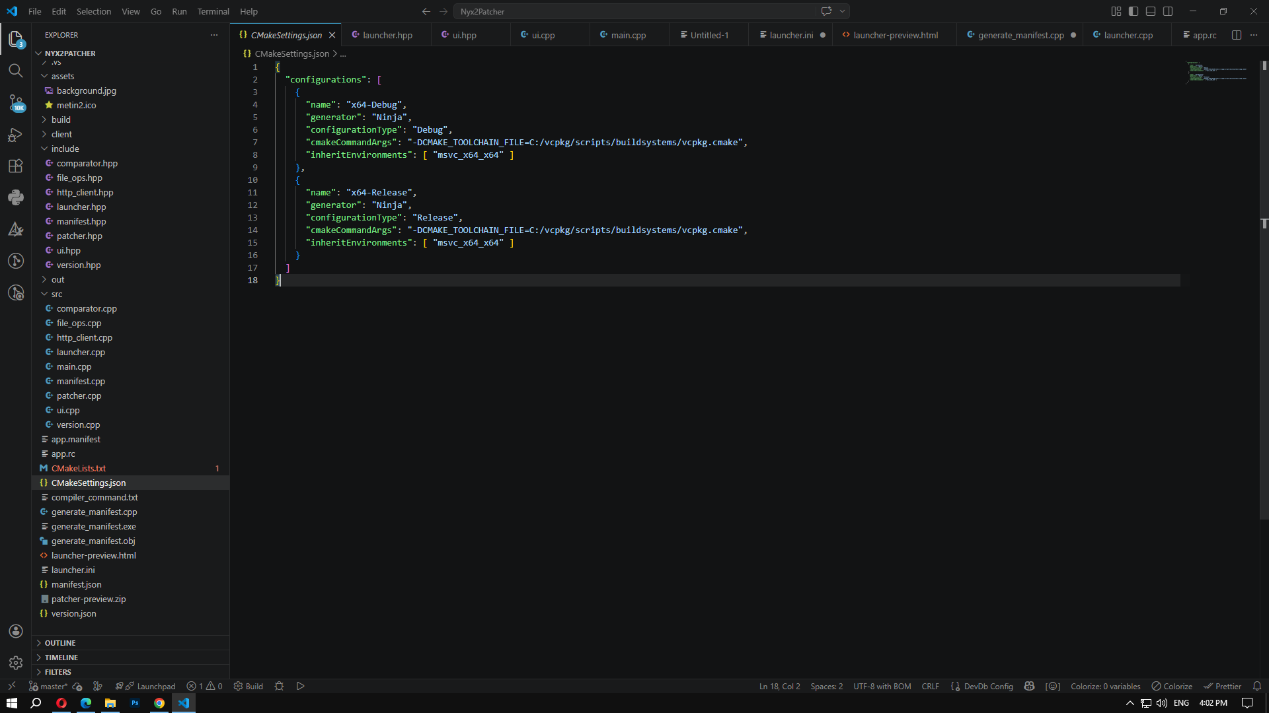Expand the OUTLINE section
The image size is (1269, 713).
pyautogui.click(x=59, y=642)
